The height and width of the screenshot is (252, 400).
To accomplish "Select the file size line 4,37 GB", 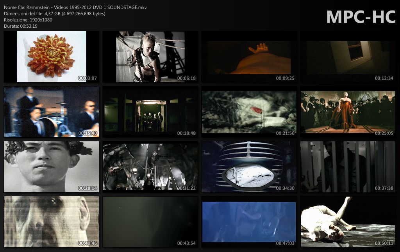I will 55,14.
